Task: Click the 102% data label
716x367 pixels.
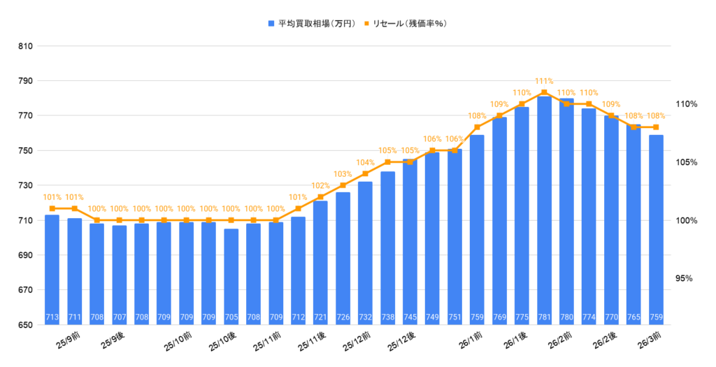Action: coord(320,186)
